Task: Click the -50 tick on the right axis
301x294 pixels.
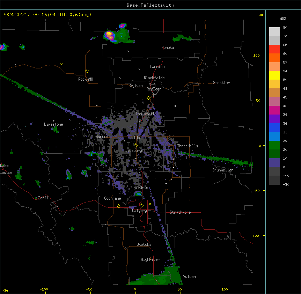Action: tap(256, 191)
